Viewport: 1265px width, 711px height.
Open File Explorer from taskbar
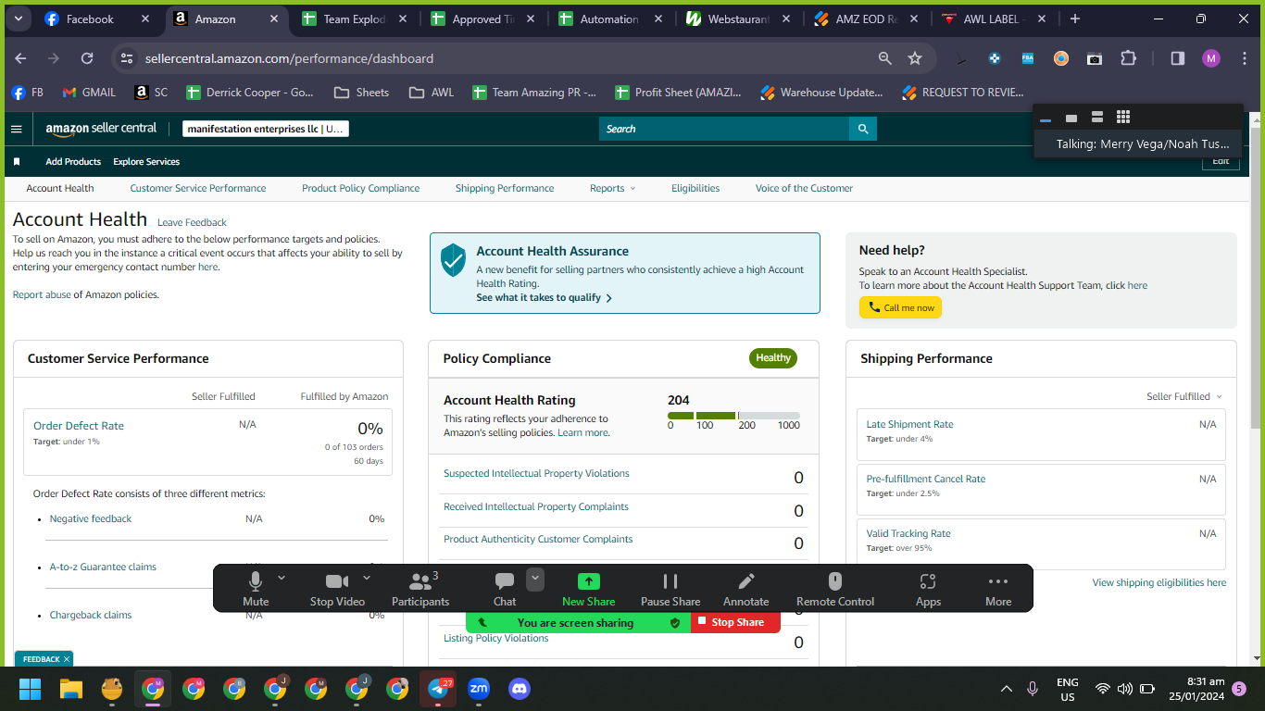[71, 689]
